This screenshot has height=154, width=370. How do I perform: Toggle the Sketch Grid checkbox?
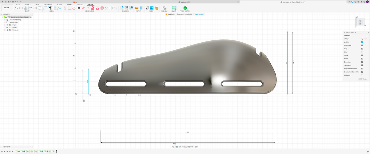(x=362, y=45)
